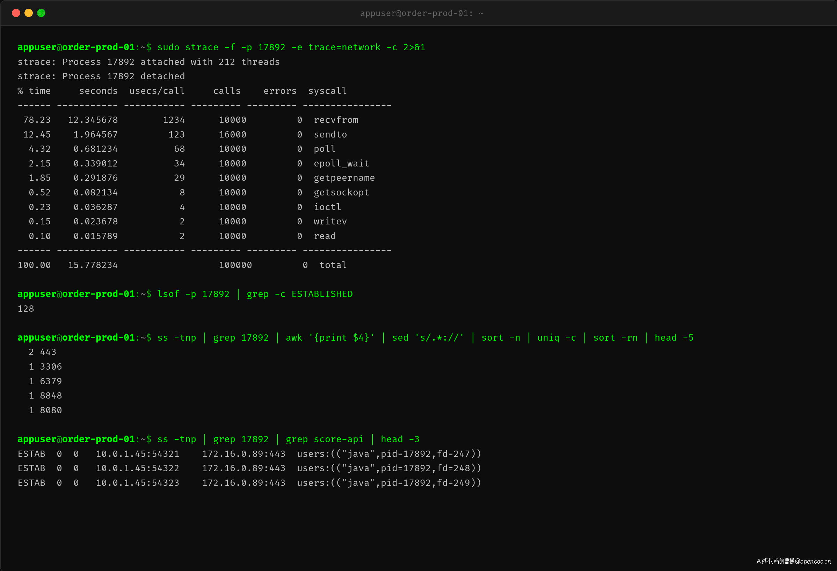Click the 12.345678 seconds value
837x571 pixels.
(x=93, y=120)
